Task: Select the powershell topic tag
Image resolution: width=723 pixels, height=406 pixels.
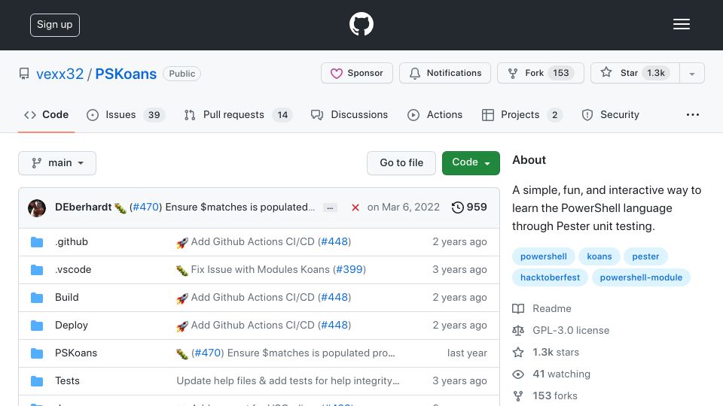Action: (x=544, y=256)
